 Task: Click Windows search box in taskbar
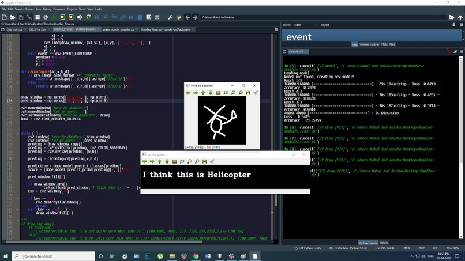point(54,256)
